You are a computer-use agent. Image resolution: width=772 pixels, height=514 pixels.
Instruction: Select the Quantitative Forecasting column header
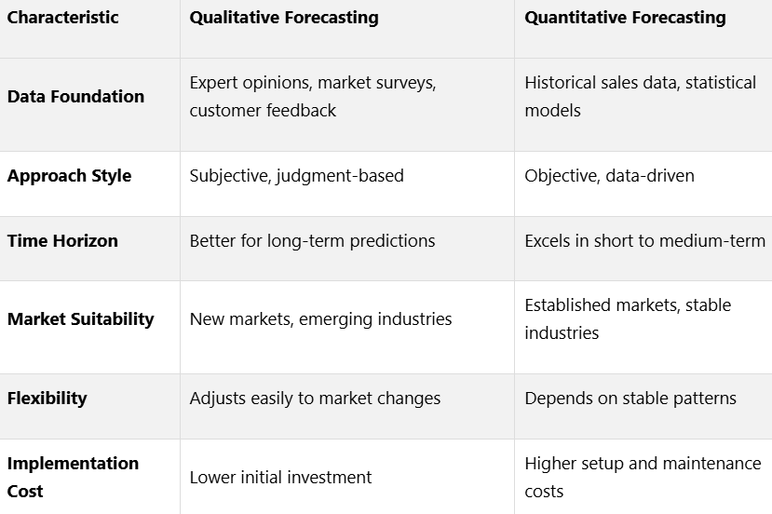coord(625,18)
